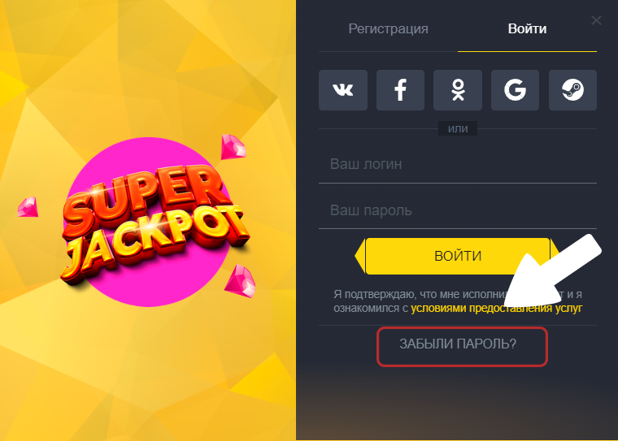
Task: Click the pink gem below the logo
Action: click(x=240, y=281)
